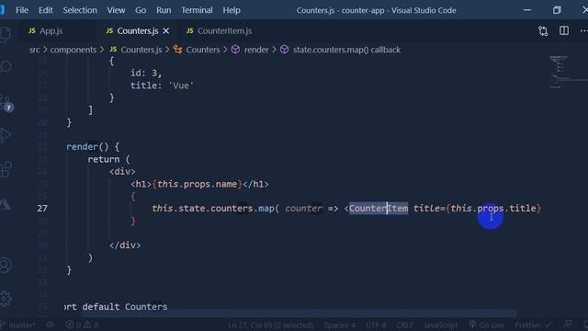
Task: Open the Counters.js breadcrumb dropdown
Action: coord(141,50)
